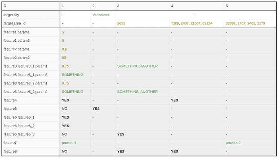Click ANOTHER in feature3.feature3_2.param2 row
The height and width of the screenshot is (158, 278).
[149, 92]
